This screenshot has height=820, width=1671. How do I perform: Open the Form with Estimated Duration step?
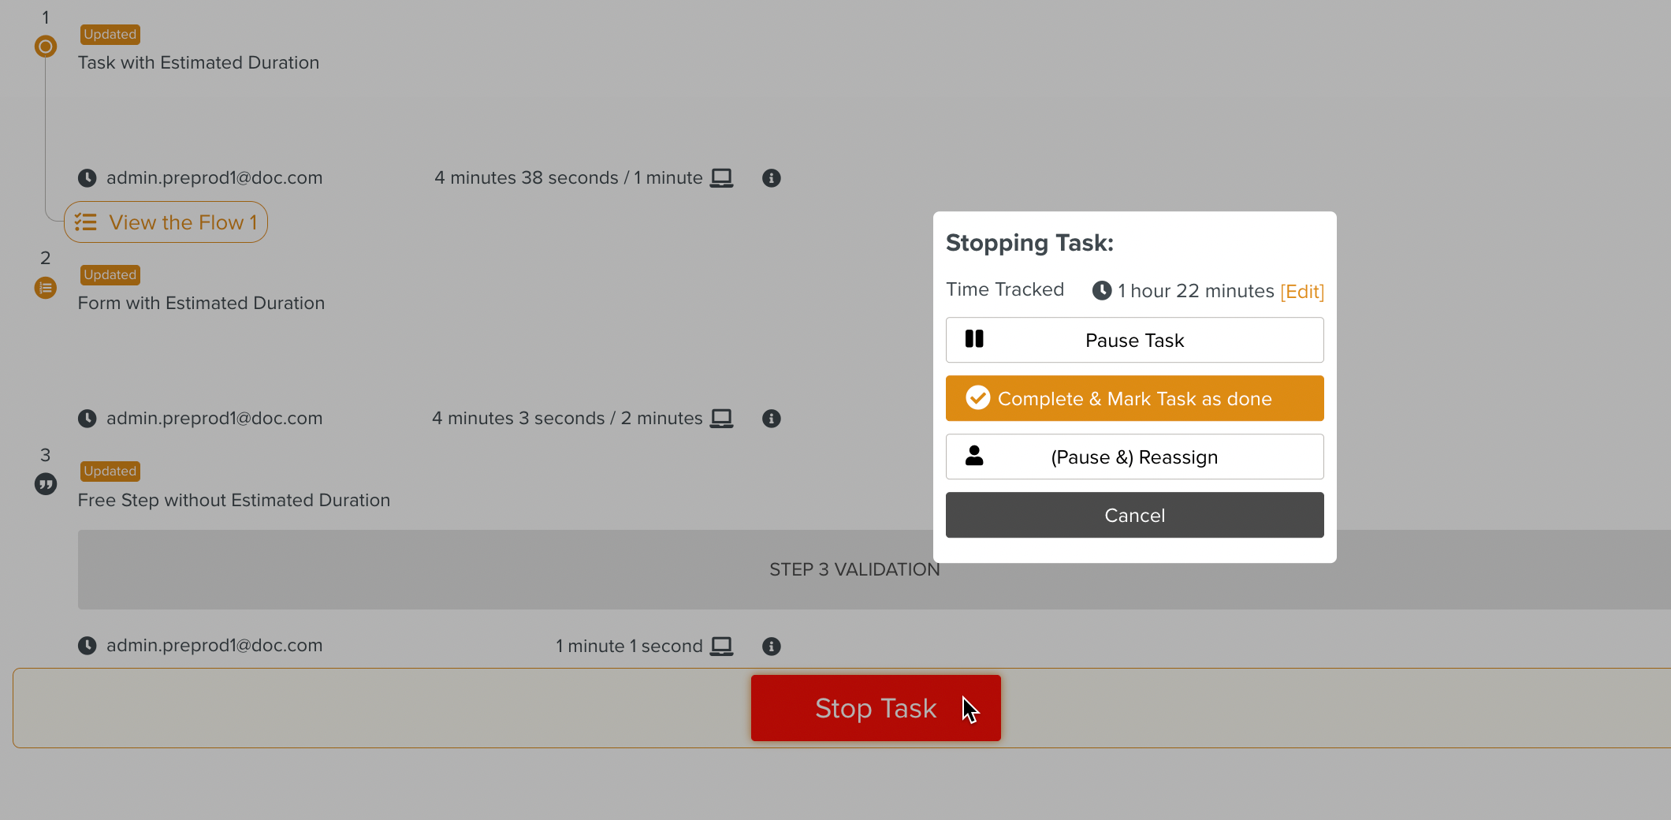click(201, 304)
